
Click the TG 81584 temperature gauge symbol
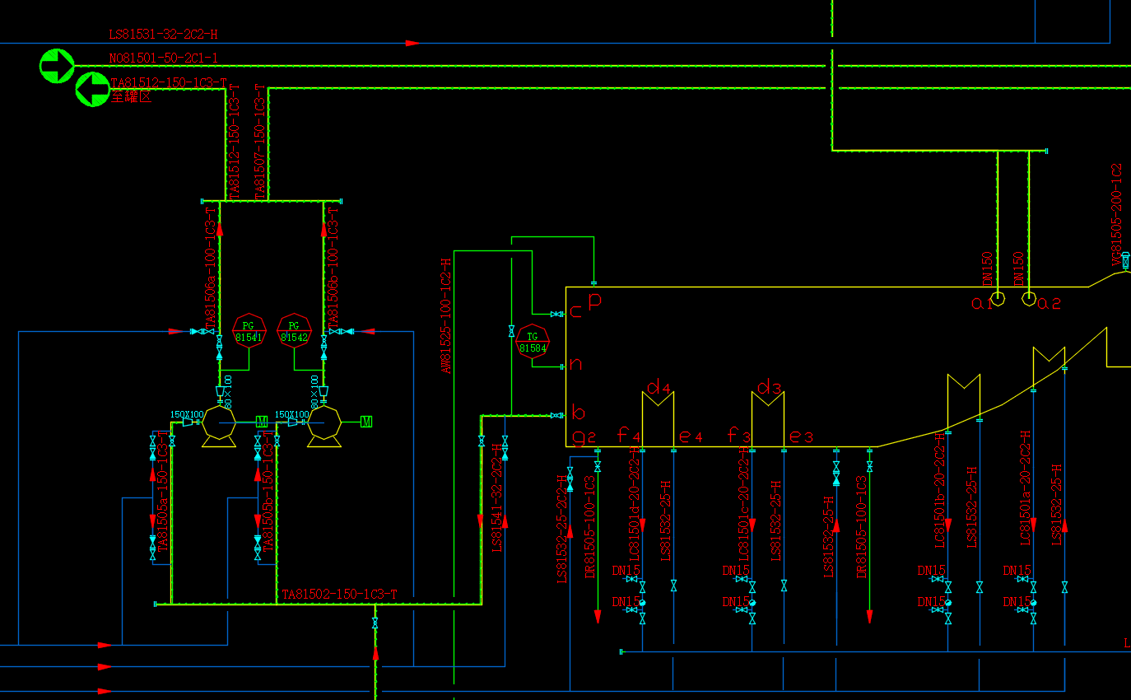pos(533,342)
